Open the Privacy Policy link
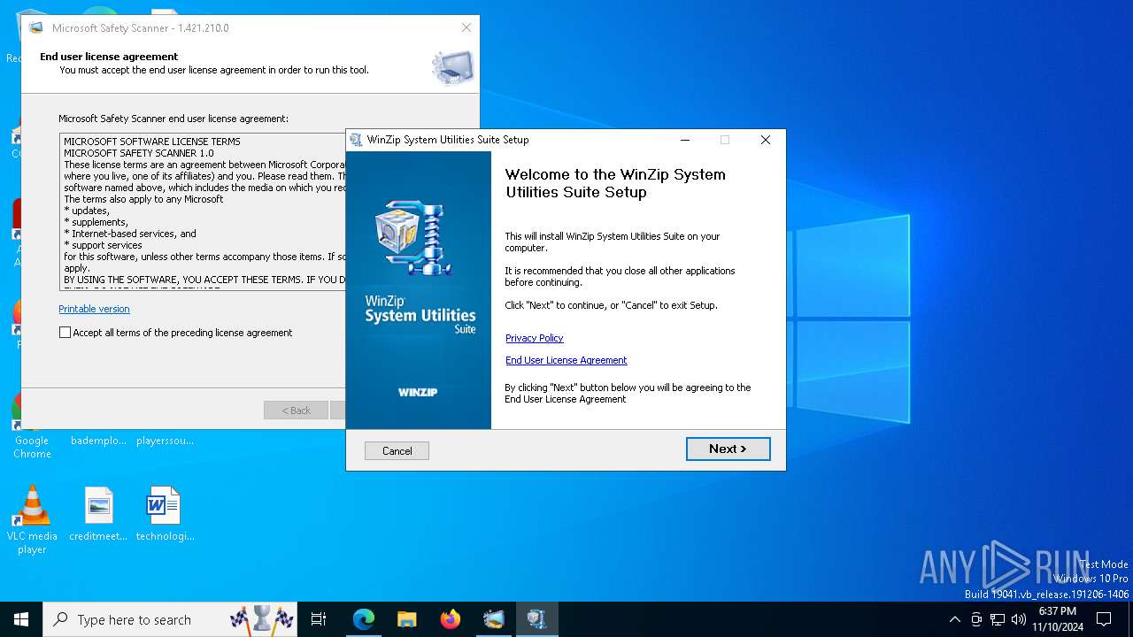 tap(534, 338)
